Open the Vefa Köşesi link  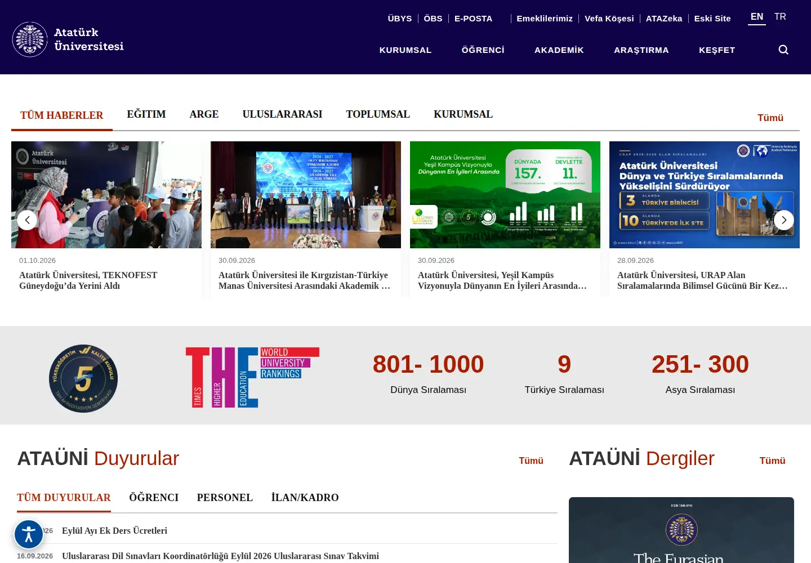click(609, 19)
